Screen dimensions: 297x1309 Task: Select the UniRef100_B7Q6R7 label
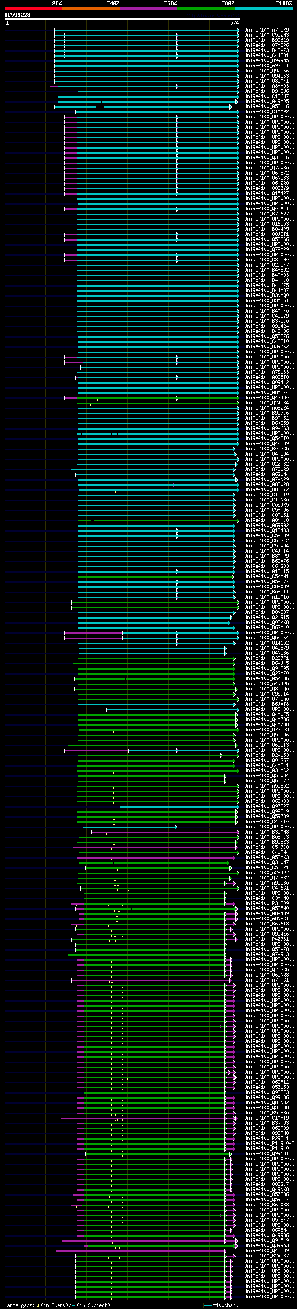pyautogui.click(x=266, y=214)
